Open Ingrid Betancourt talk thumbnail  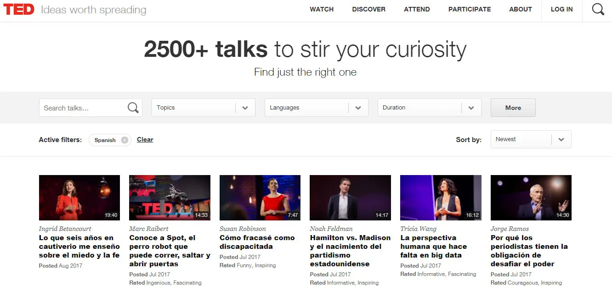tap(79, 198)
